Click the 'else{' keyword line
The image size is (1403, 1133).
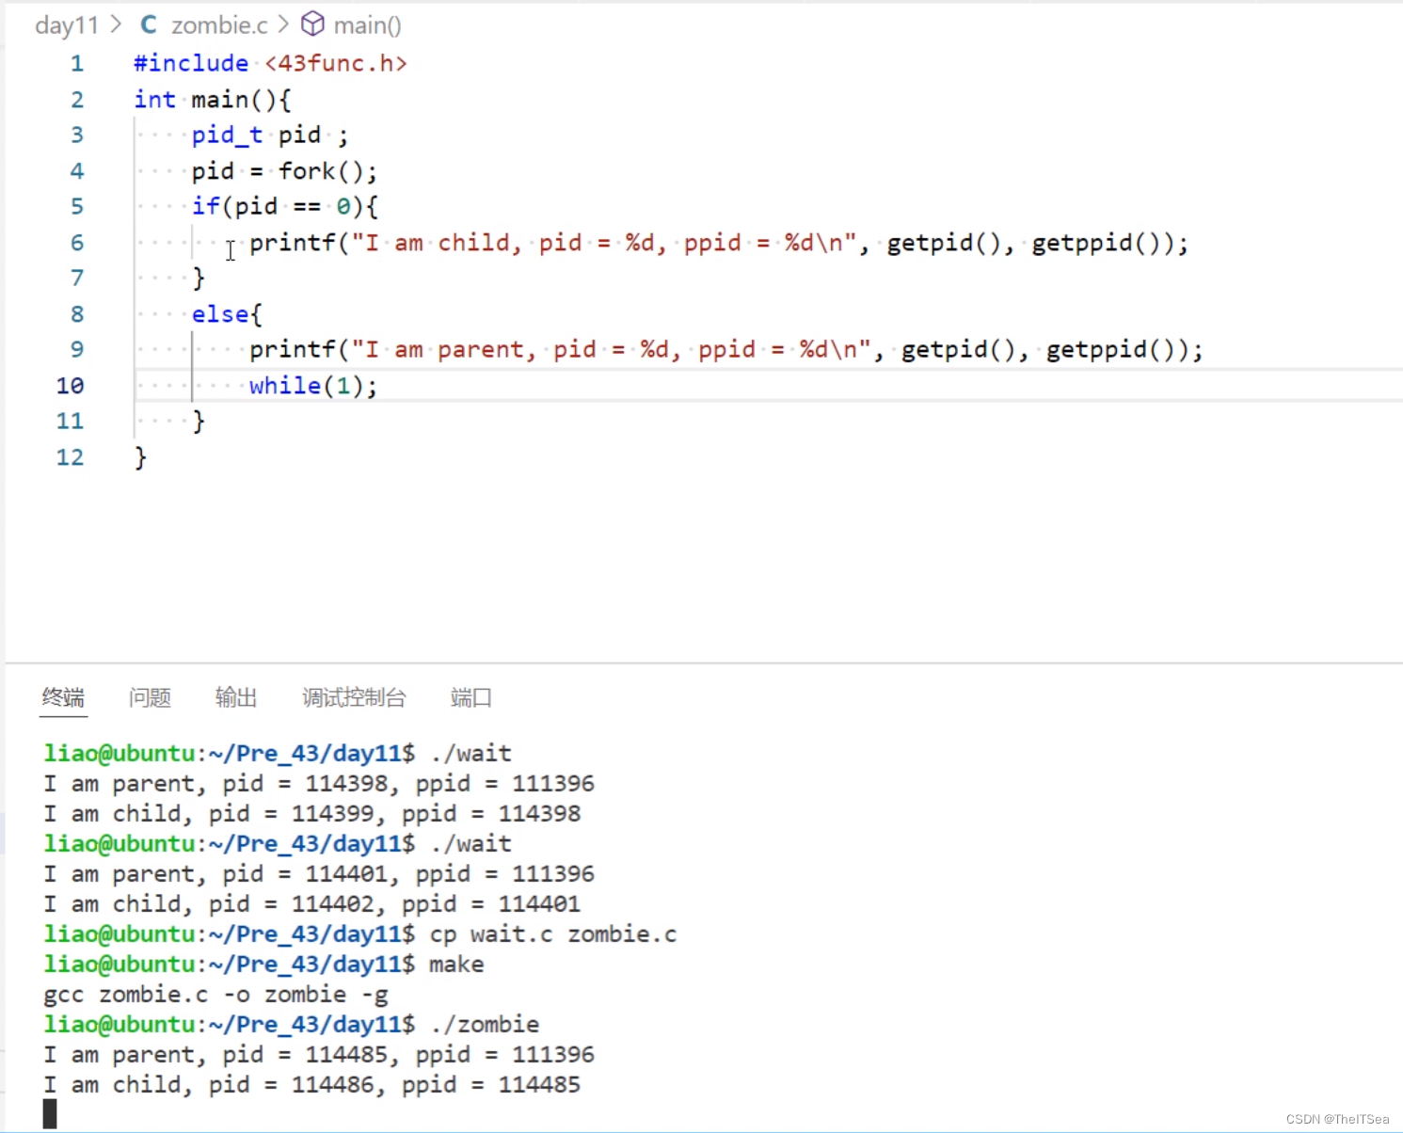tap(227, 314)
